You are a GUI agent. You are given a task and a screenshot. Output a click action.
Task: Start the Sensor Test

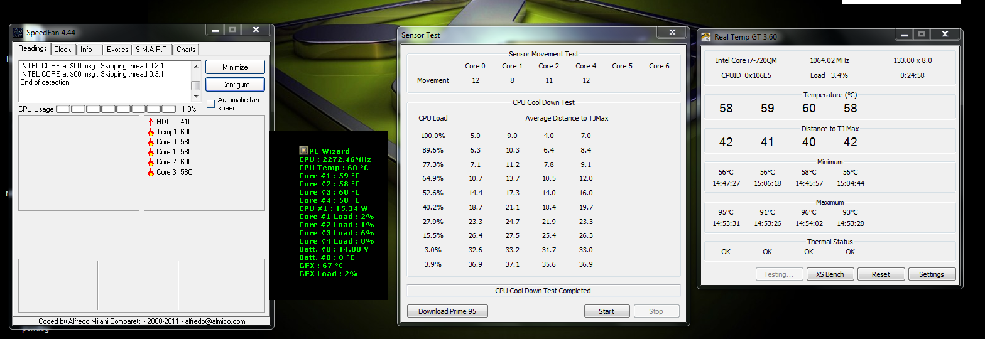pyautogui.click(x=606, y=311)
